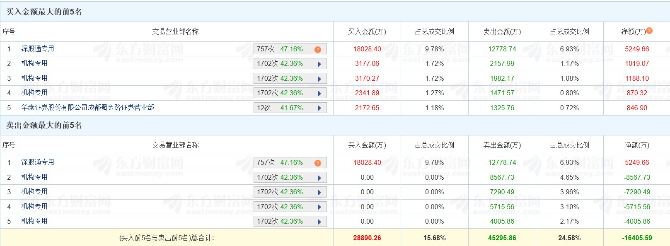Click the blue arrow in the 4005.86 sell row
The height and width of the screenshot is (246, 670).
(319, 222)
